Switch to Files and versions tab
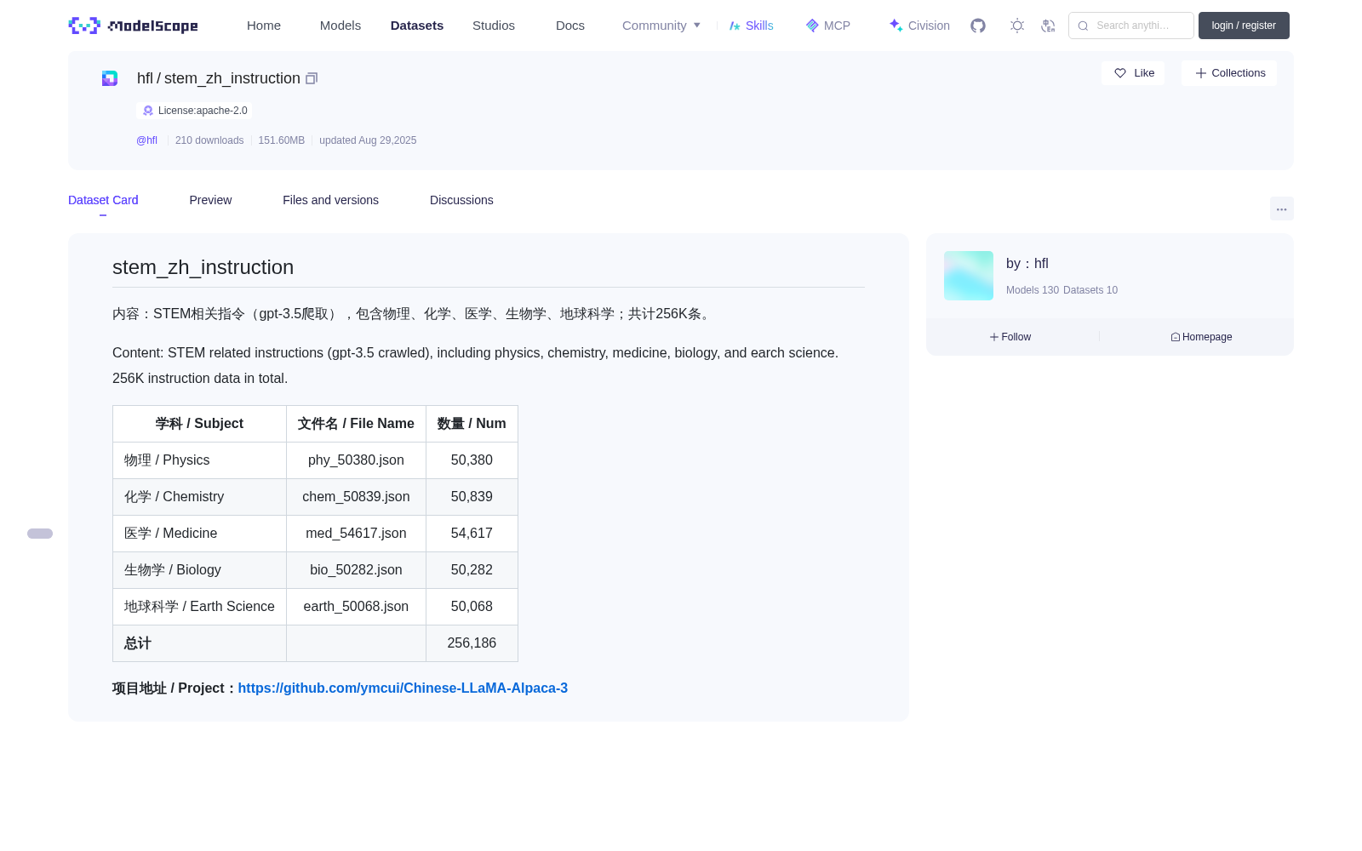1362x851 pixels. tap(330, 200)
